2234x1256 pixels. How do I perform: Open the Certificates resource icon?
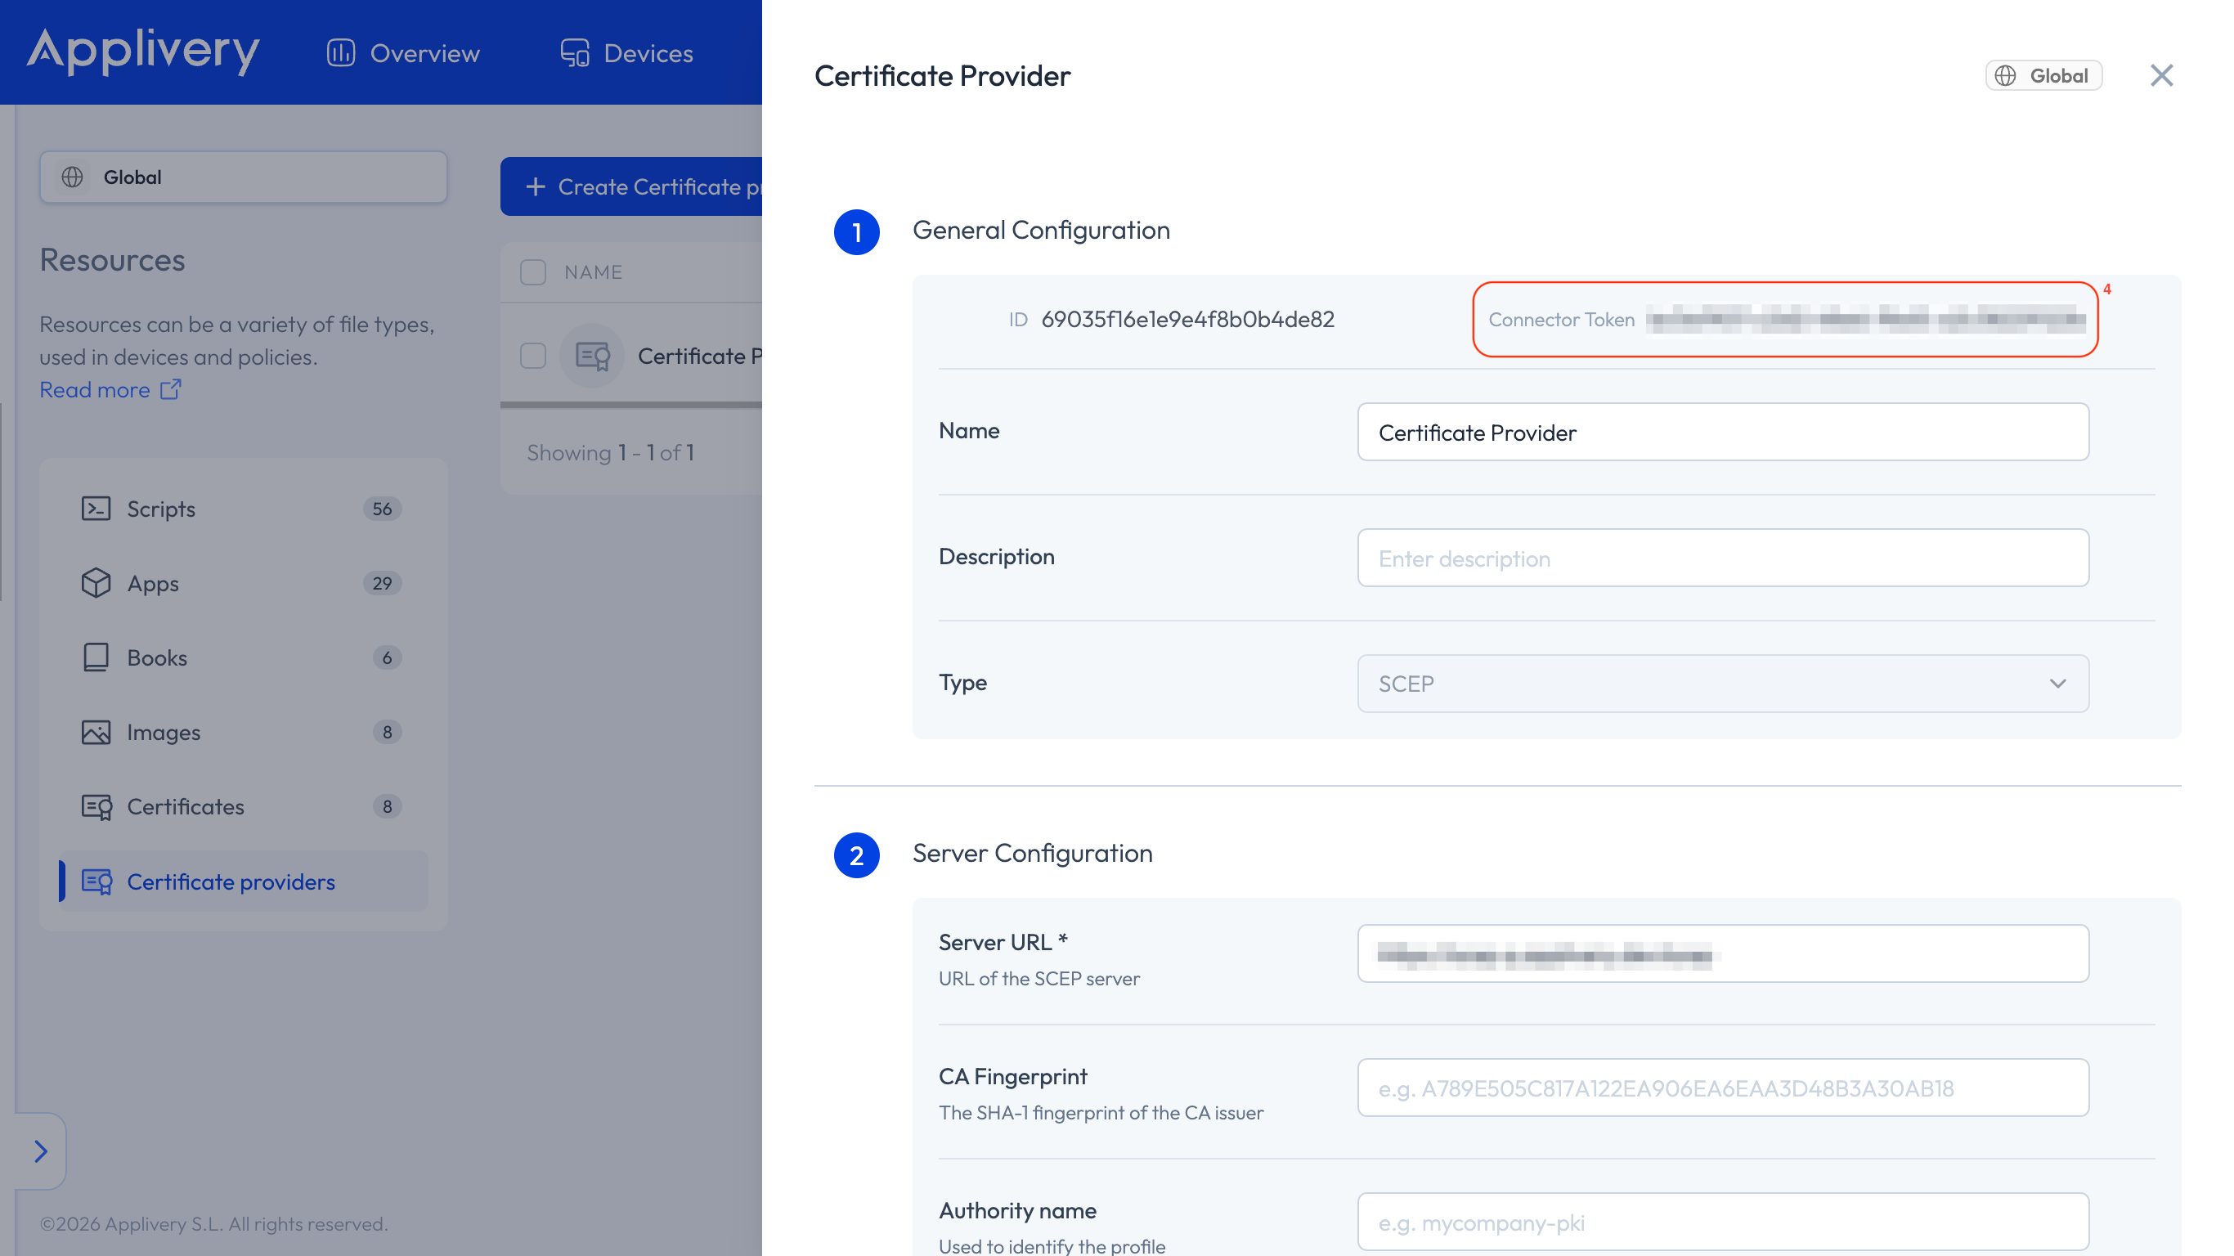[x=96, y=807]
